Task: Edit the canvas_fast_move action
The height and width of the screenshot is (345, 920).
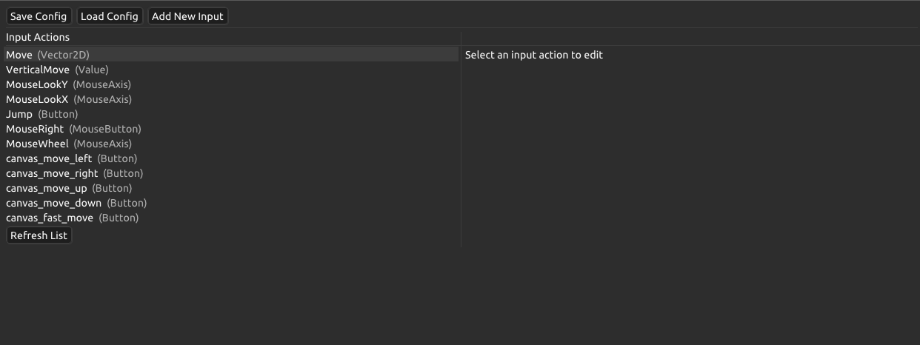Action: coord(72,218)
